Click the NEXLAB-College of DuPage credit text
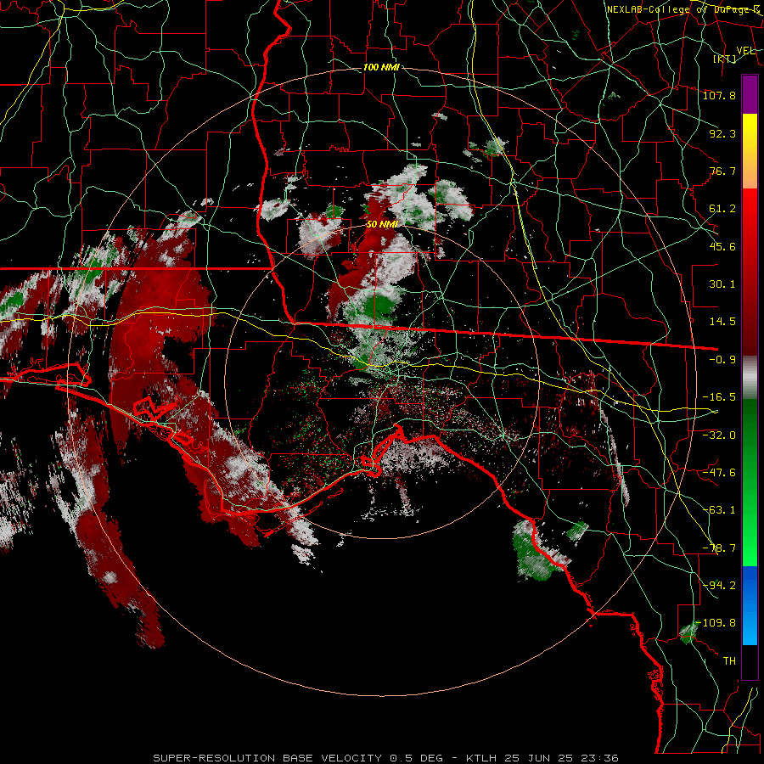Image resolution: width=764 pixels, height=764 pixels. (x=683, y=9)
